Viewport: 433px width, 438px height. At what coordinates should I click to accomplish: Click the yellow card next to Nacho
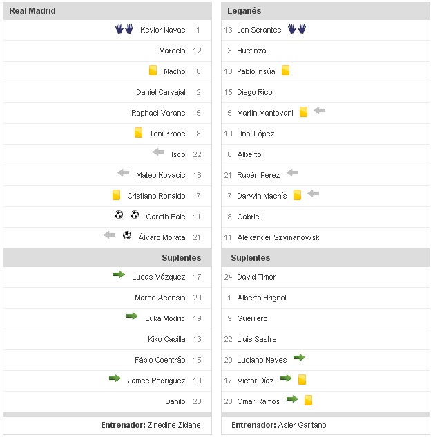(153, 71)
